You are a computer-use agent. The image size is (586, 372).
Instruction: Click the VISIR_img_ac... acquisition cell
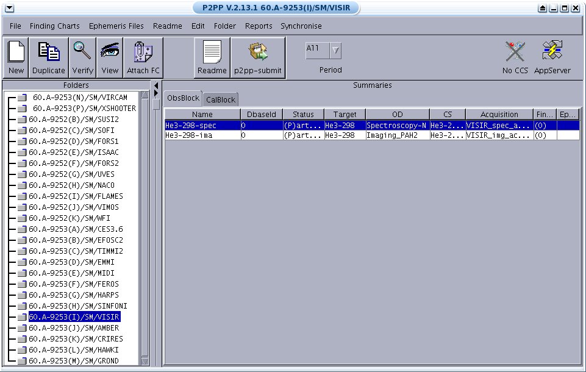[499, 135]
